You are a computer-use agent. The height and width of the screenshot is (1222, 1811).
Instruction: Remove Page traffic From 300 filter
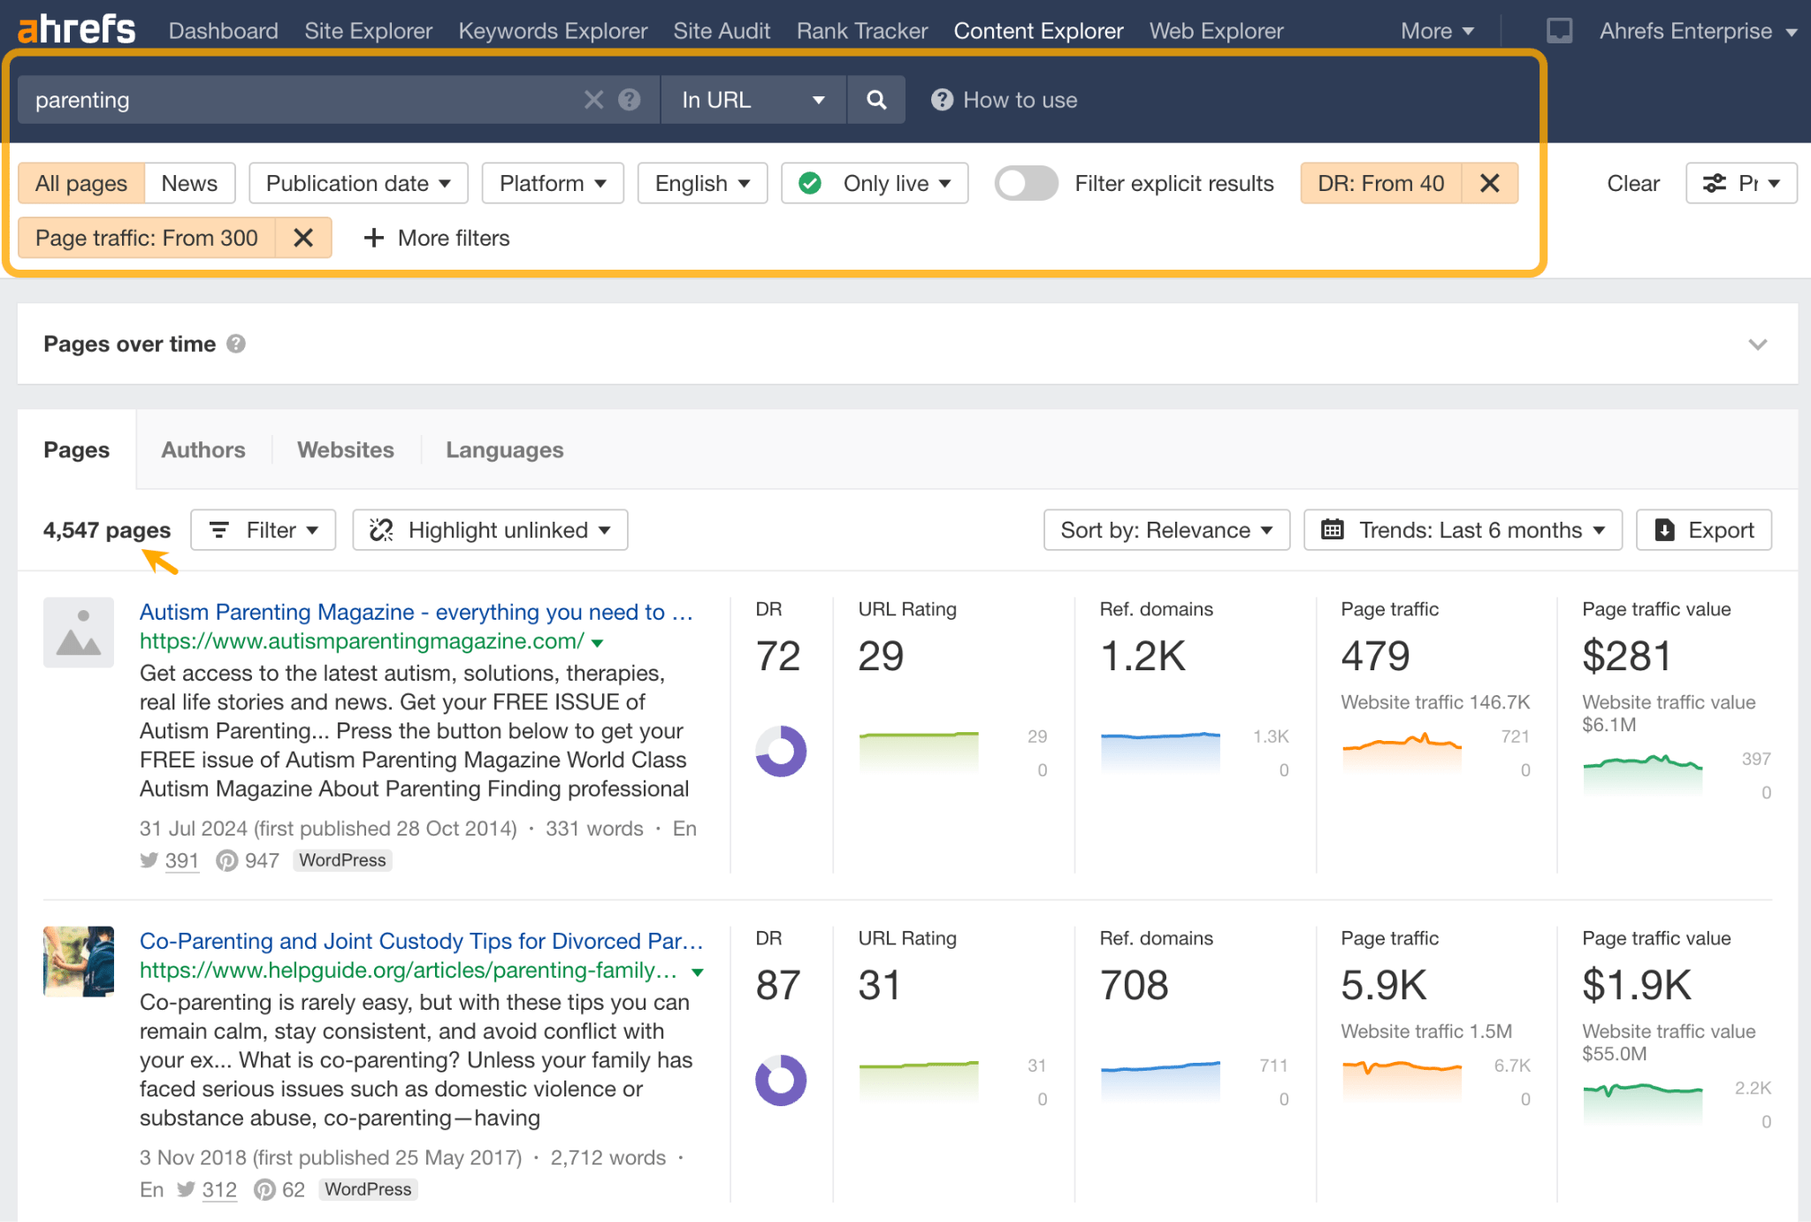(x=304, y=237)
